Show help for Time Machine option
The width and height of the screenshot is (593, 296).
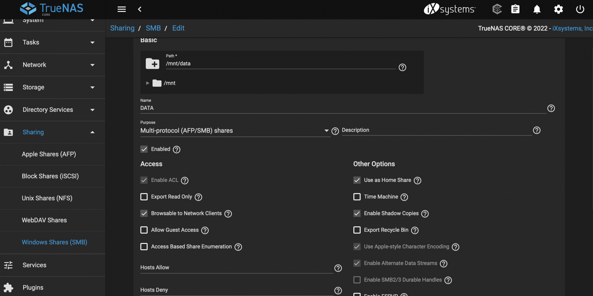pyautogui.click(x=404, y=197)
